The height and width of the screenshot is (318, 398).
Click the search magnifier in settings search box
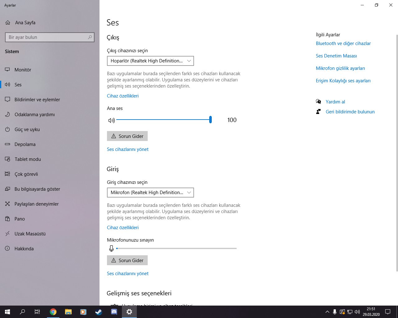(90, 37)
